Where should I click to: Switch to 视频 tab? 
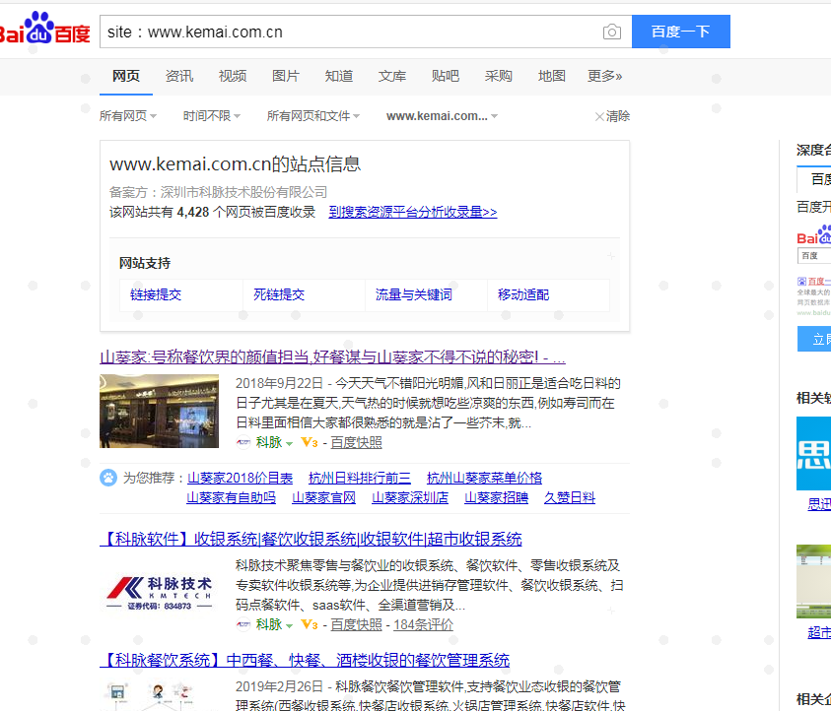233,76
